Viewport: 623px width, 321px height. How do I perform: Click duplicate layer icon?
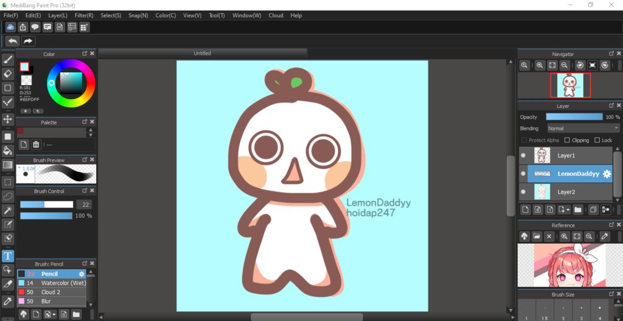(593, 209)
